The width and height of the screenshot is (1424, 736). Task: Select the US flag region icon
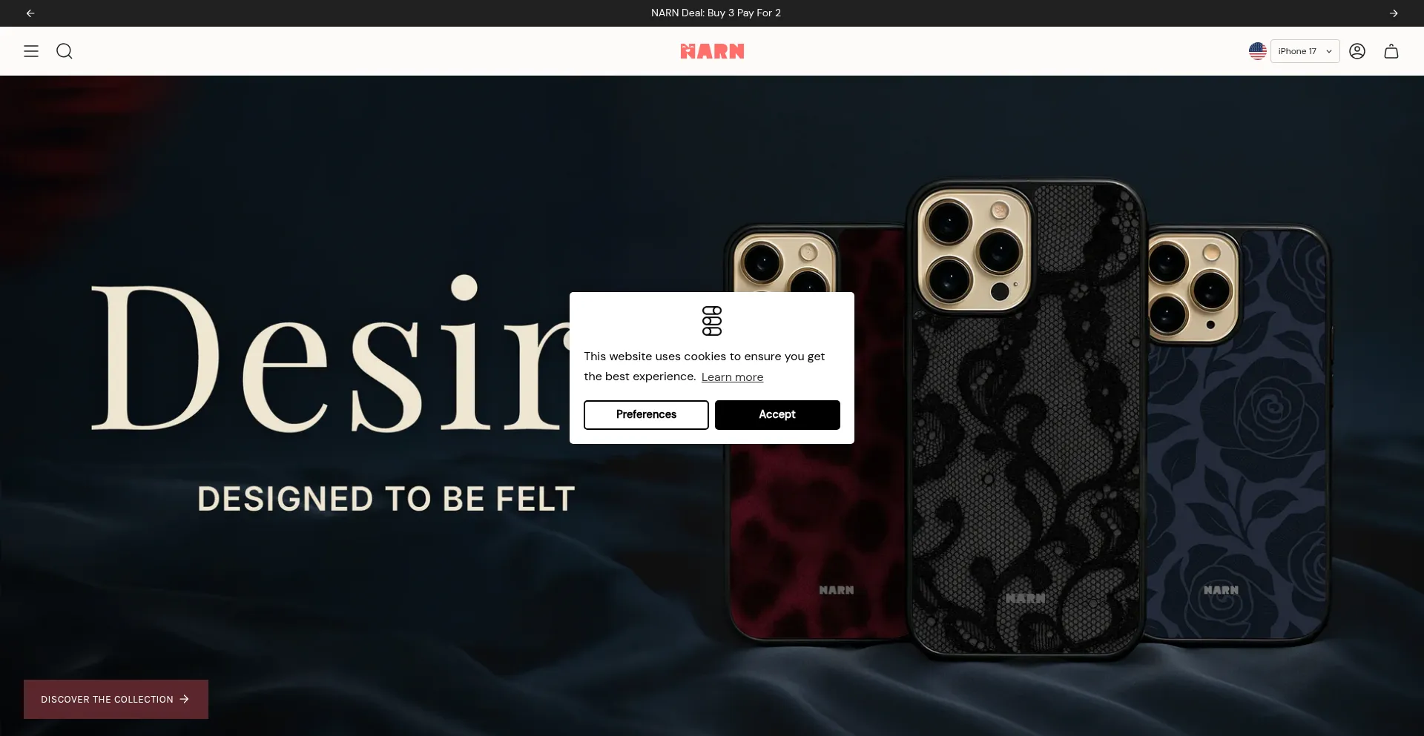point(1257,51)
